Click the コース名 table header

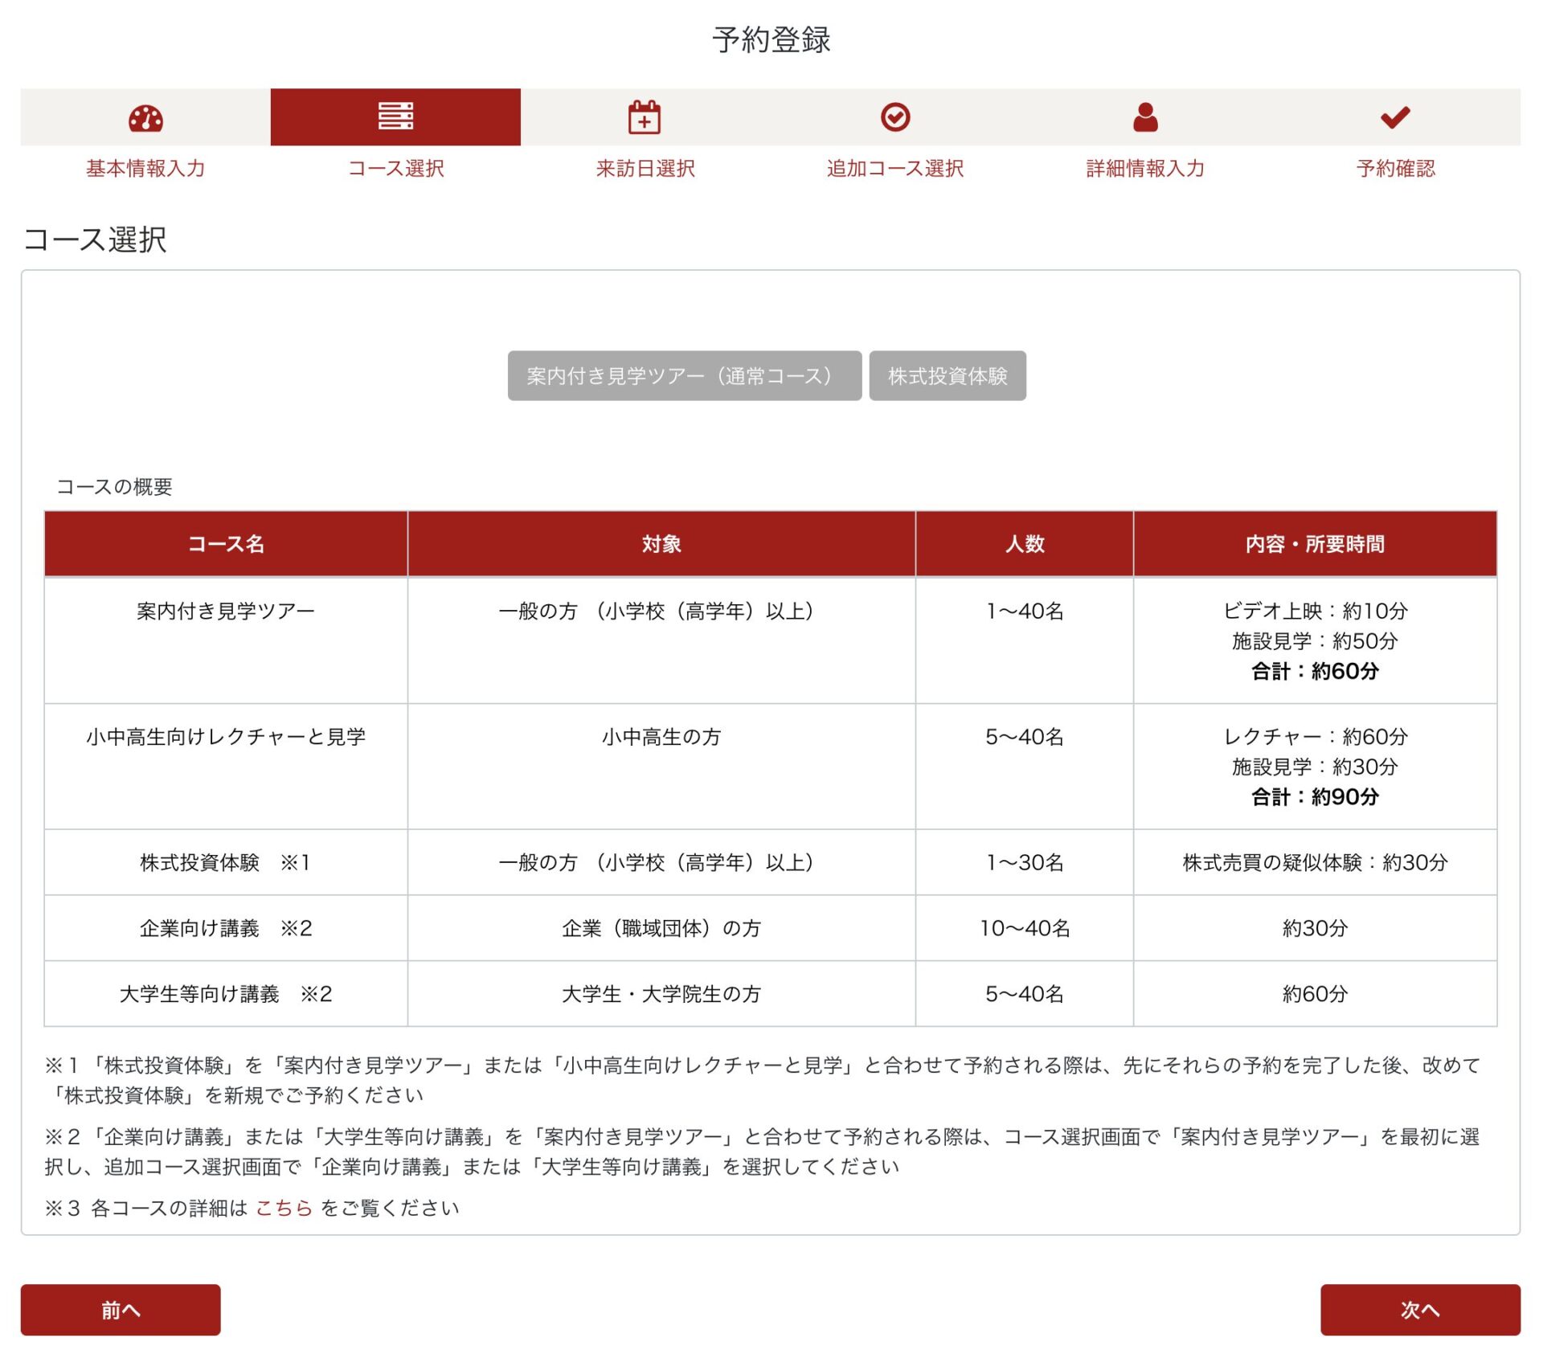point(226,544)
